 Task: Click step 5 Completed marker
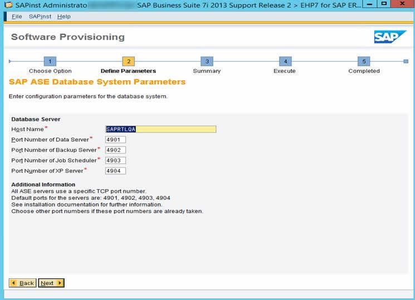(364, 61)
